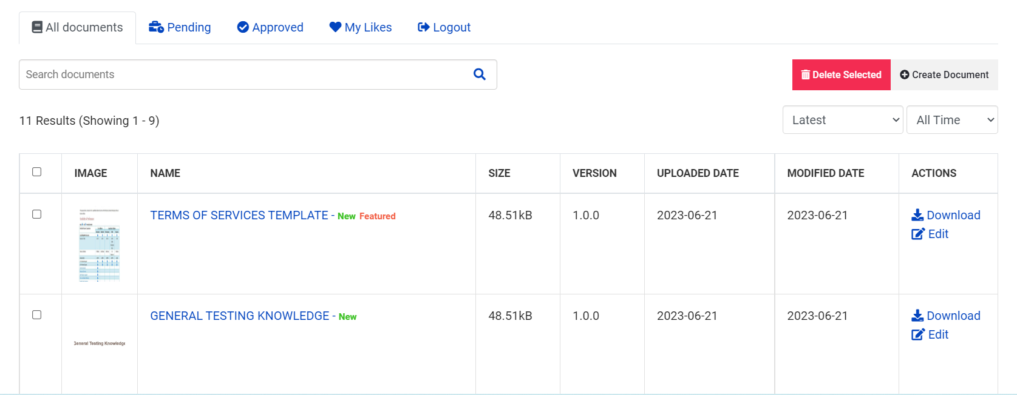This screenshot has height=395, width=1017.
Task: Open the GENERAL TESTING KNOWLEDGE document link
Action: pos(239,316)
